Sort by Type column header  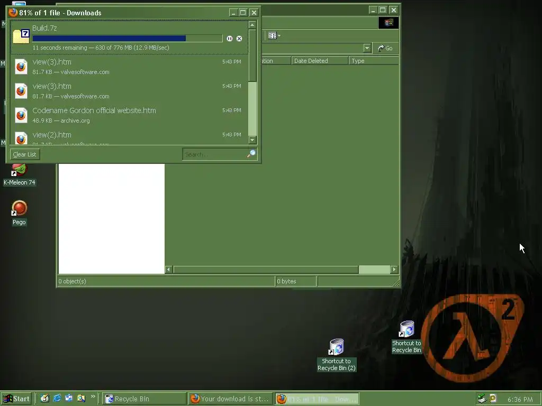tap(373, 61)
